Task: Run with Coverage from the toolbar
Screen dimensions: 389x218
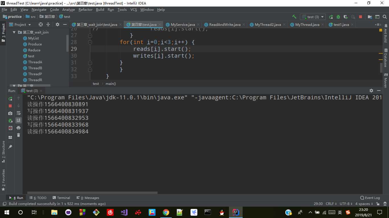Action: pyautogui.click(x=346, y=17)
